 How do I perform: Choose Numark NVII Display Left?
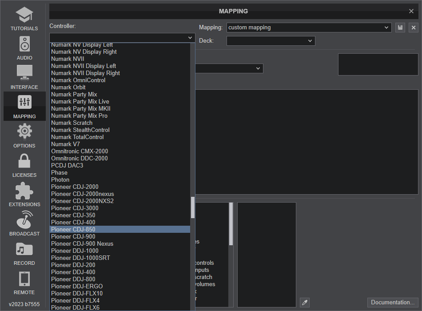click(120, 66)
